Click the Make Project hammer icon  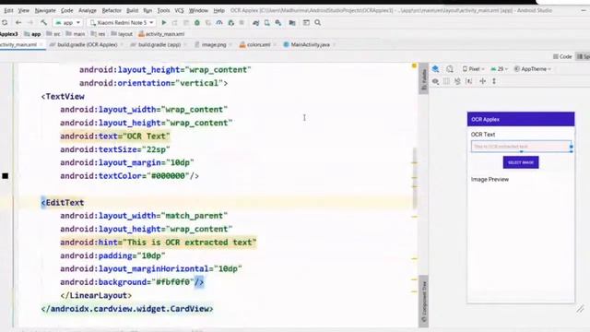click(43, 22)
